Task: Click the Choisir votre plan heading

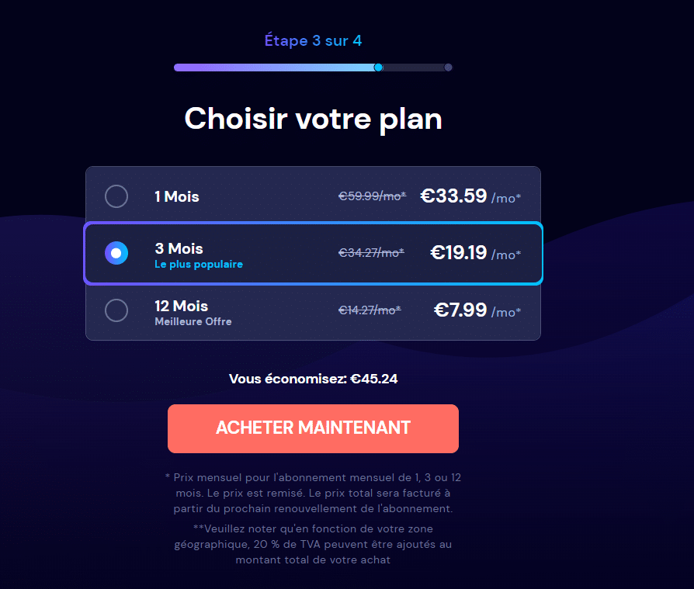Action: click(x=313, y=119)
